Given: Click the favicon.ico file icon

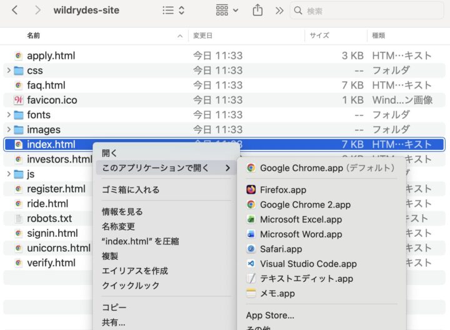Looking at the screenshot, I should click(x=18, y=100).
